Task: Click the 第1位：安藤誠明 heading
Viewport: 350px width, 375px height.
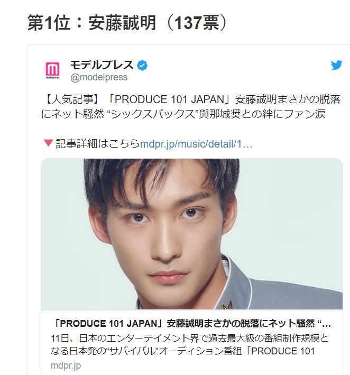Action: pos(91,23)
